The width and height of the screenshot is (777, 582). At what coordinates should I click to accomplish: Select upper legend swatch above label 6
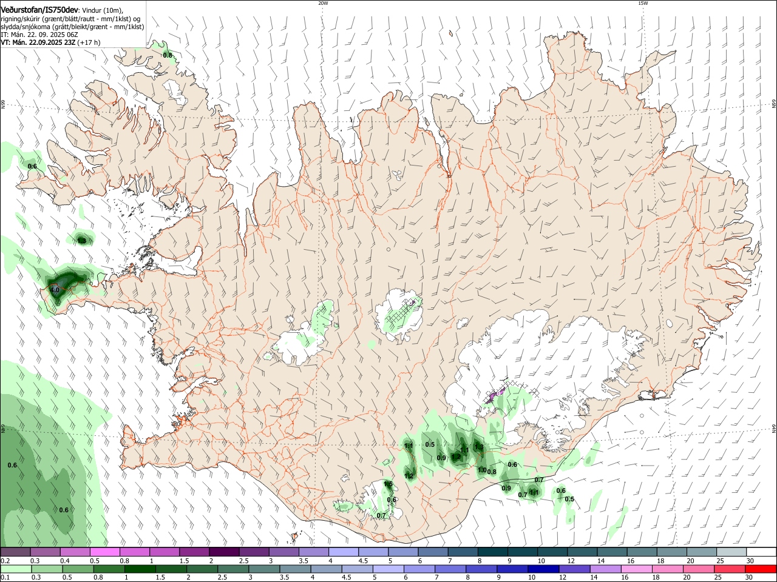tap(433, 552)
